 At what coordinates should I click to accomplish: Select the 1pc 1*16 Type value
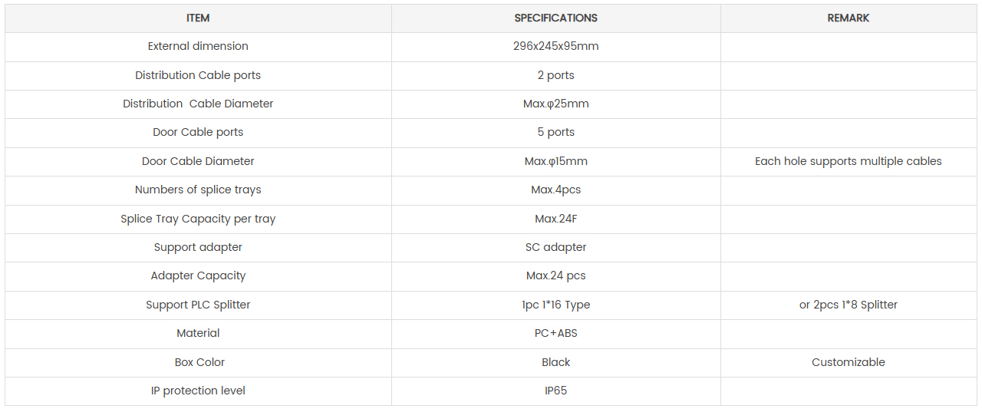pos(555,305)
